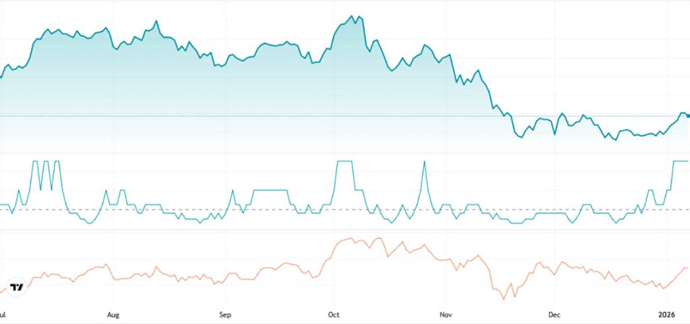Click the orange line's lowest November trough
The height and width of the screenshot is (324, 690).
pos(503,299)
